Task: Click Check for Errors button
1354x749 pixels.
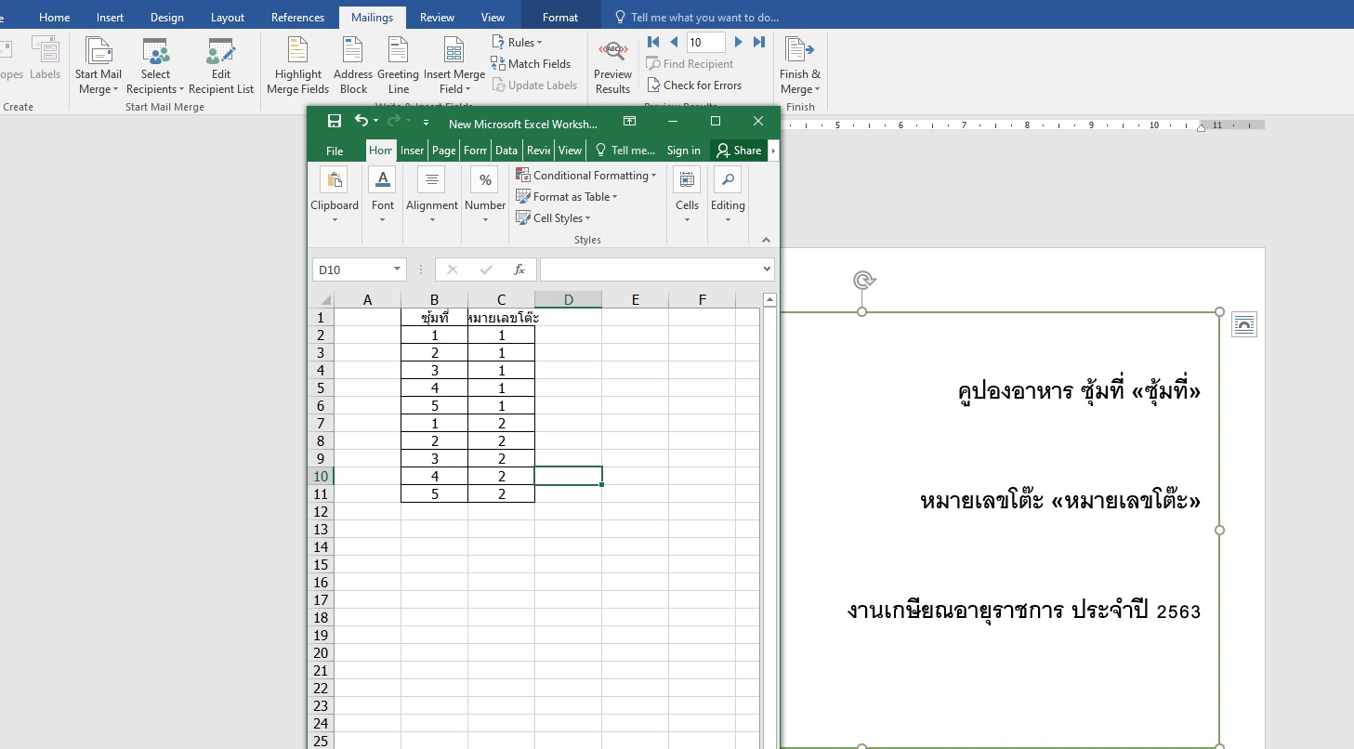Action: 694,85
